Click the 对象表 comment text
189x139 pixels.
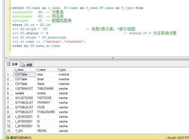coord(58,12)
